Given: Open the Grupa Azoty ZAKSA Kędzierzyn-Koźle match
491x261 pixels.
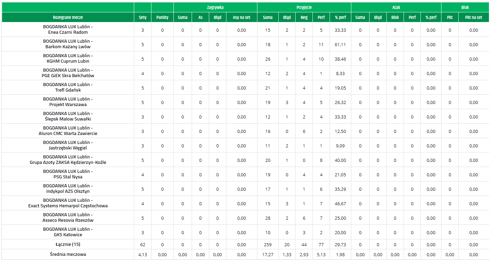Looking at the screenshot, I should 68,160.
